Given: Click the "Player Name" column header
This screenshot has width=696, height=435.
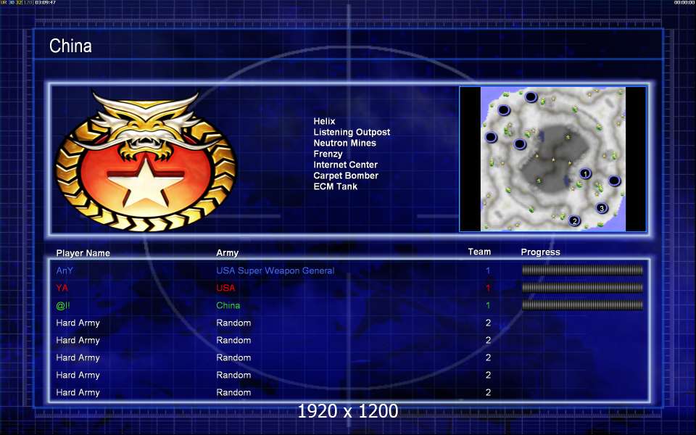Looking at the screenshot, I should coord(83,253).
